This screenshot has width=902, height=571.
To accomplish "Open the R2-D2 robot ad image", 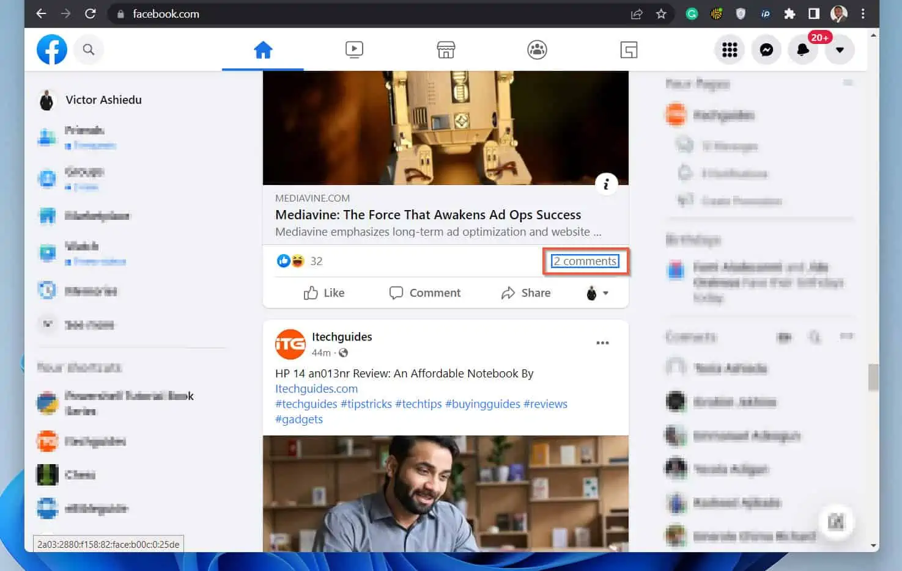I will pos(446,128).
